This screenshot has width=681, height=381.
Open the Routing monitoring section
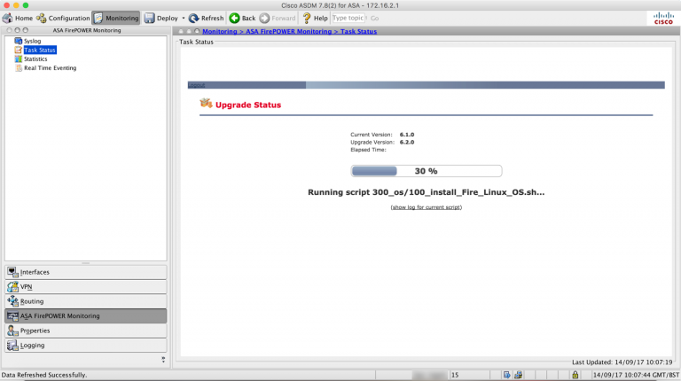coord(85,301)
